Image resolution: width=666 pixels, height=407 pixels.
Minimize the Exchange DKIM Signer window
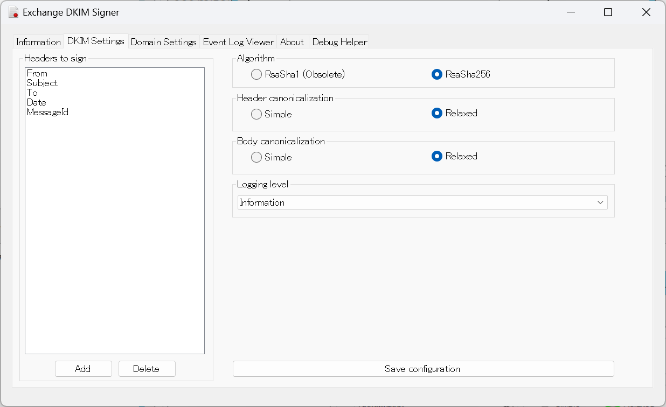[570, 12]
